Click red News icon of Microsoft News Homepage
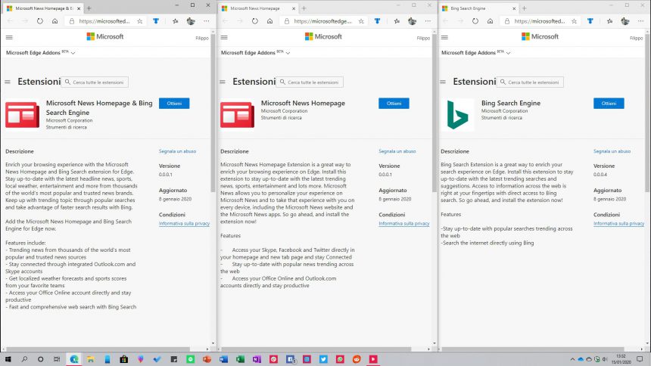Screen dimensions: 651x366 coord(237,115)
